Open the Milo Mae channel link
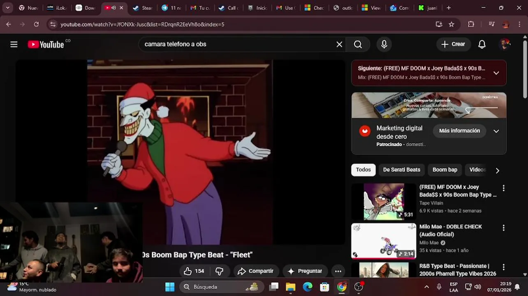The image size is (528, 296). (429, 243)
